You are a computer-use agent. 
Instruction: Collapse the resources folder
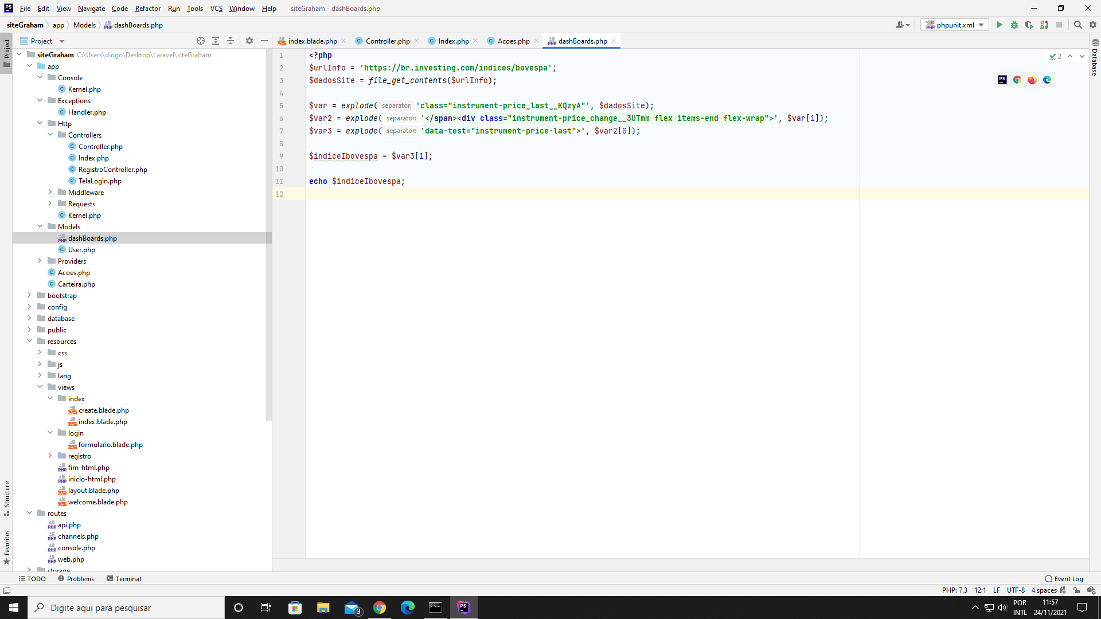pos(30,341)
